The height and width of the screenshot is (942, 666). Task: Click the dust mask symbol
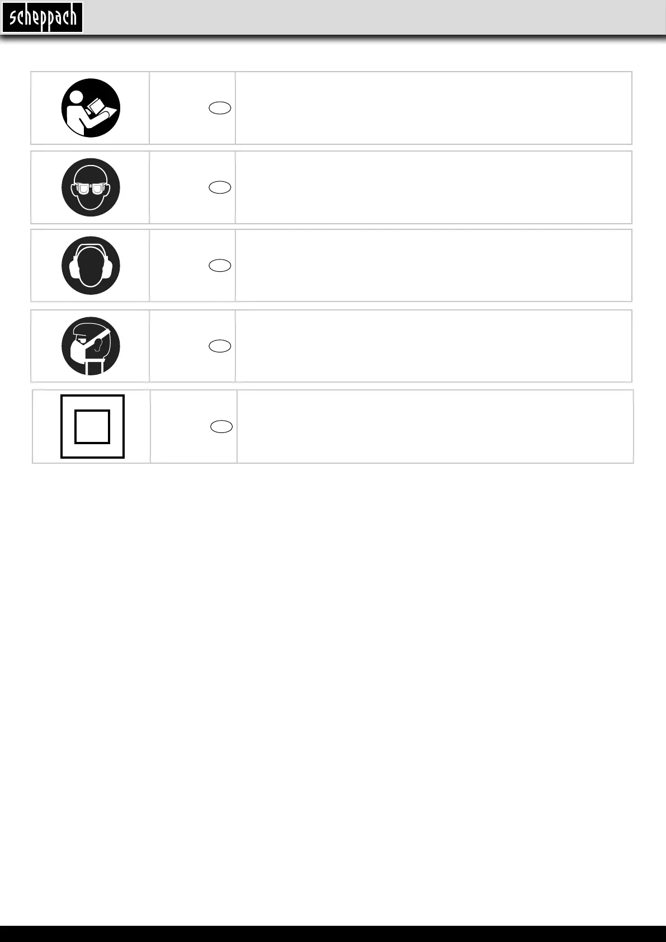[91, 346]
